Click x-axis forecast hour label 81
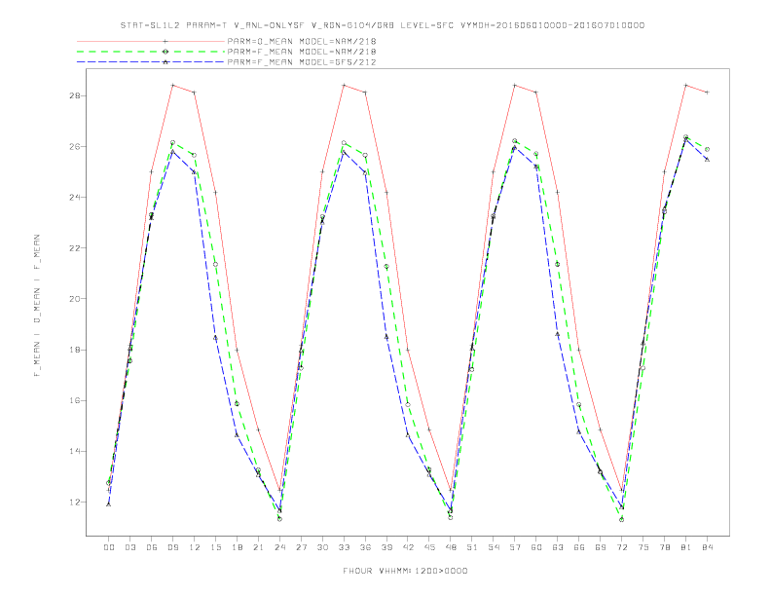Screen dimensions: 771x596 [686, 547]
